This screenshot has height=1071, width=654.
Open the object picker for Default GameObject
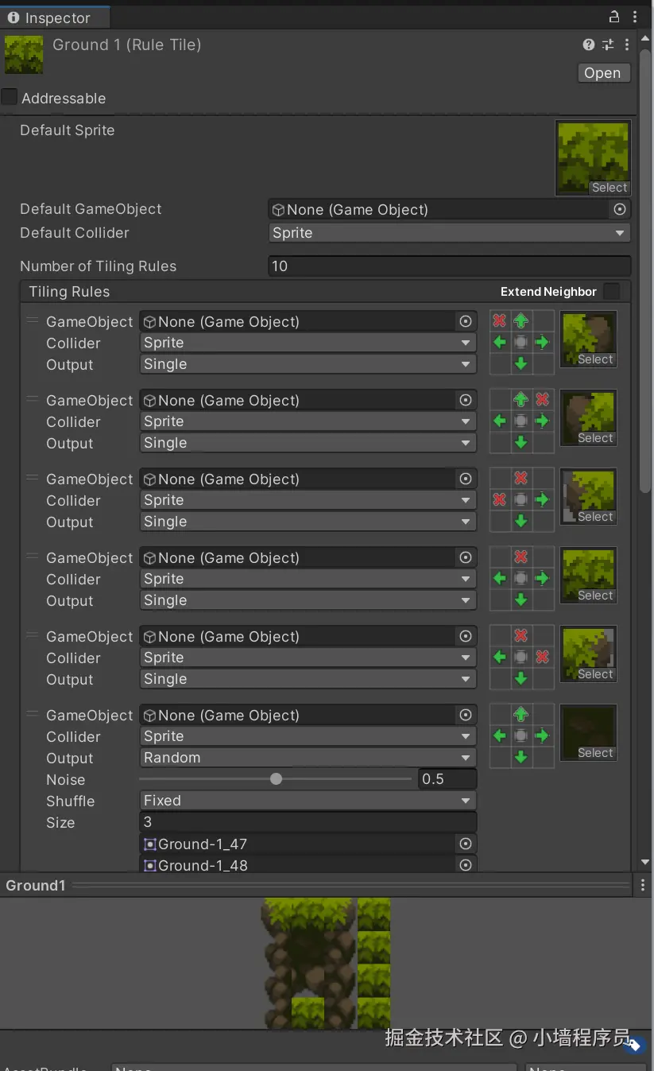tap(620, 209)
